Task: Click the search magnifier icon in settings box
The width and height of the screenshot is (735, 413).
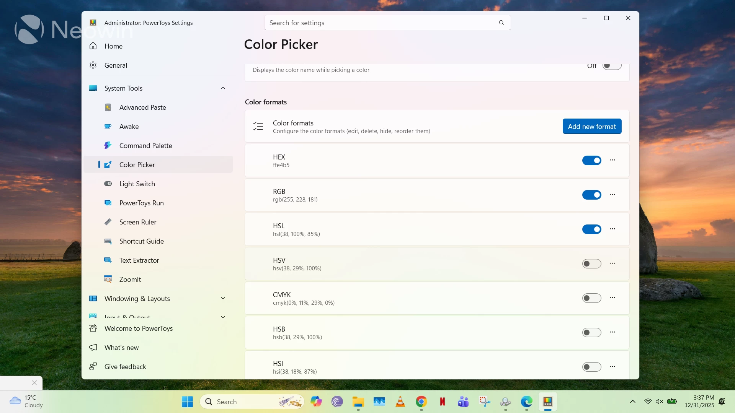Action: [501, 23]
